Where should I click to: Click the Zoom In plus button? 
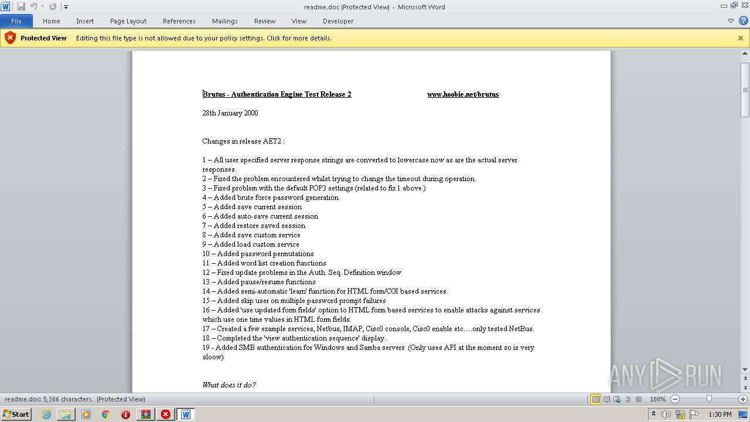point(743,399)
